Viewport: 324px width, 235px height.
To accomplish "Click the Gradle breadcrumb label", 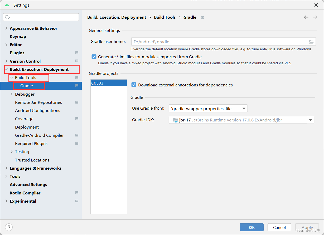I will pyautogui.click(x=190, y=17).
